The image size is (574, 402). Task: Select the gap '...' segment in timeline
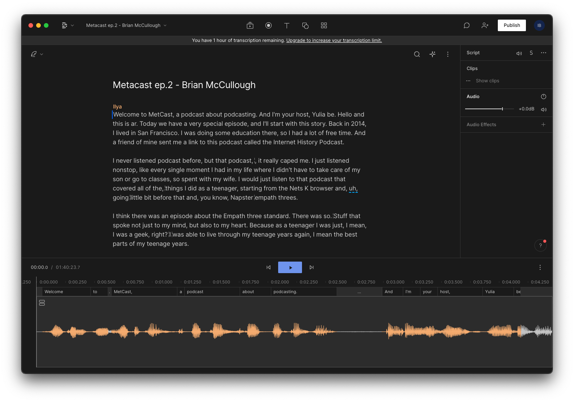coord(359,292)
